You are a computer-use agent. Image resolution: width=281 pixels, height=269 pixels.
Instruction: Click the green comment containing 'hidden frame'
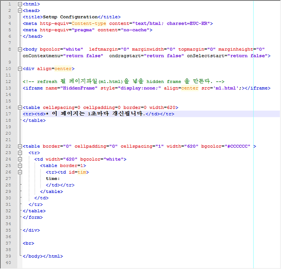point(123,81)
